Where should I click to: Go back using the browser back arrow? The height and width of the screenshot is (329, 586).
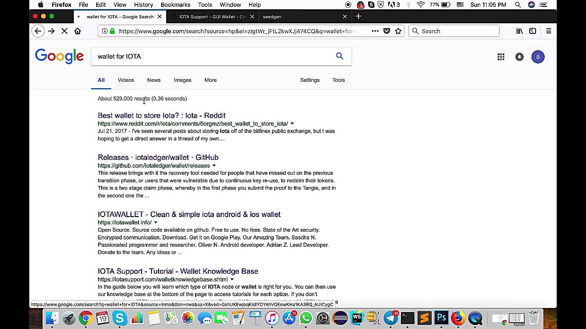(x=38, y=31)
